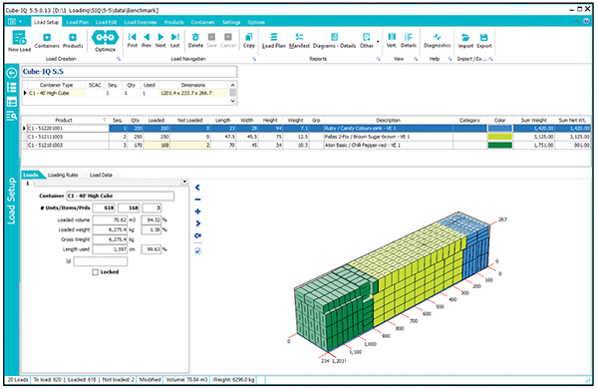
Task: Reset 3D view rotation icon
Action: pyautogui.click(x=197, y=235)
